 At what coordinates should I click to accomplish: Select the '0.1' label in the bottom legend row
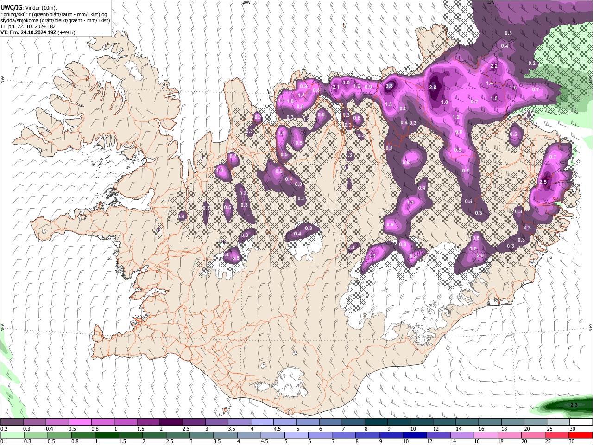[x=4, y=441]
